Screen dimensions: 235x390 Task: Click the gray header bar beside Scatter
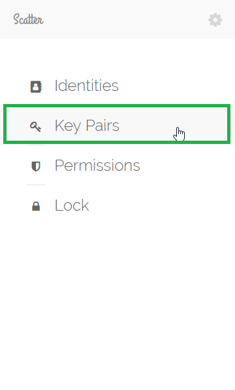pyautogui.click(x=124, y=20)
